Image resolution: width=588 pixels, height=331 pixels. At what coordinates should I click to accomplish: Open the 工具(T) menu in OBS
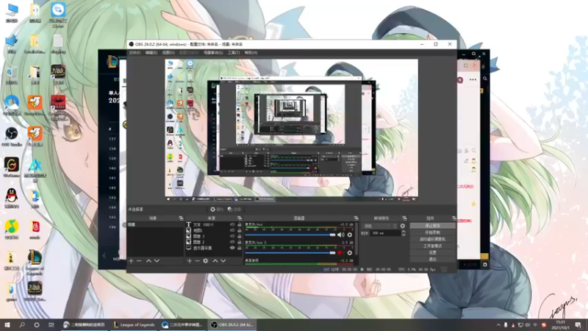[234, 52]
